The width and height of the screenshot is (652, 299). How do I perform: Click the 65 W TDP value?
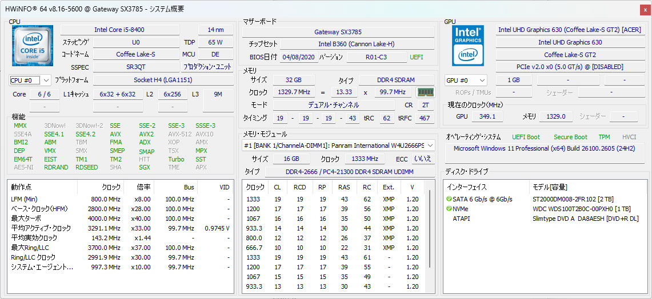(x=215, y=42)
